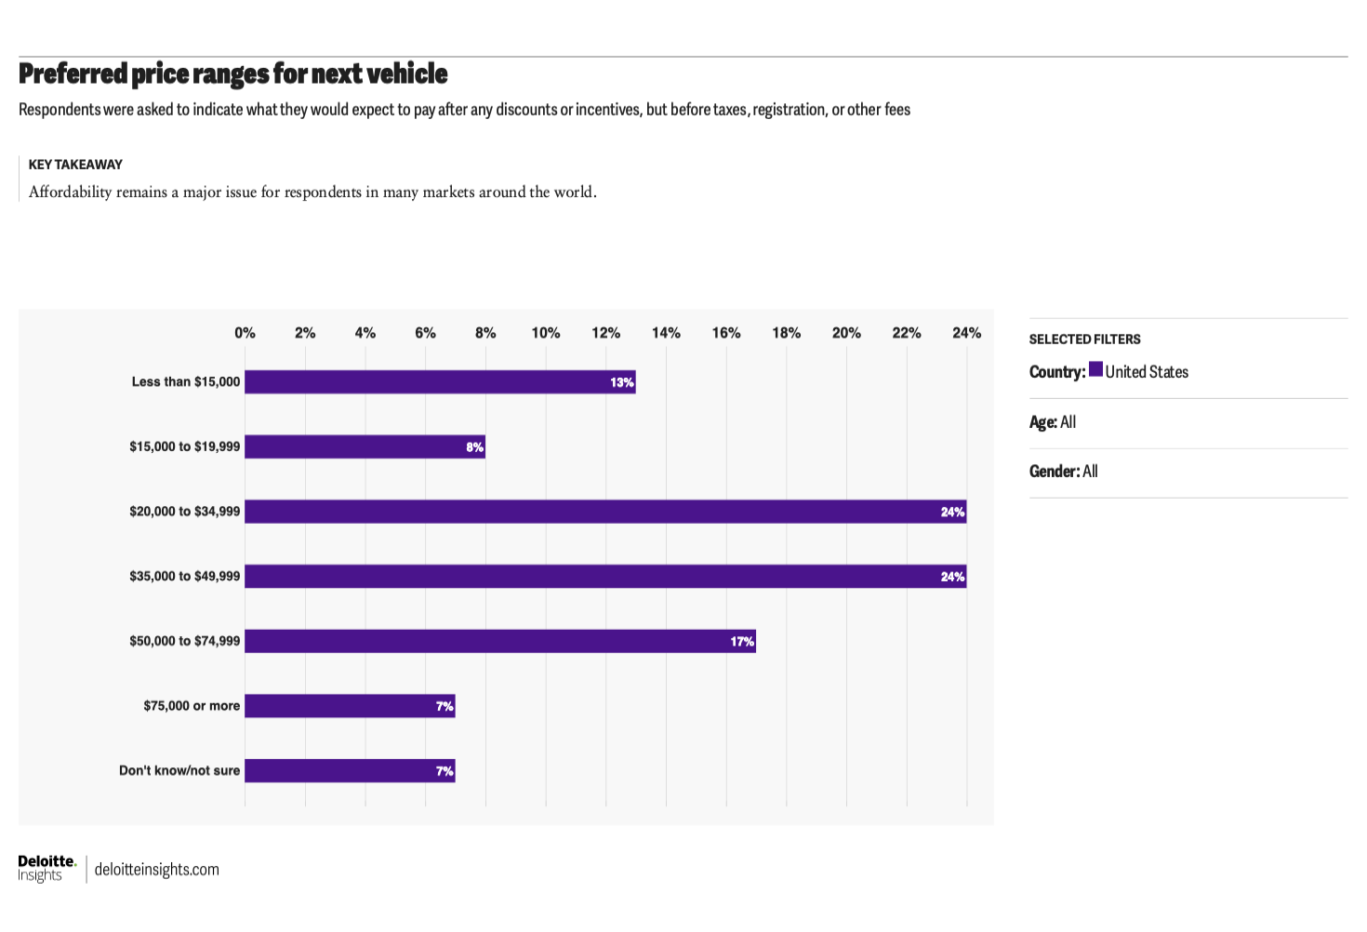Click the $15,000 to $19,999 bar

click(x=363, y=447)
